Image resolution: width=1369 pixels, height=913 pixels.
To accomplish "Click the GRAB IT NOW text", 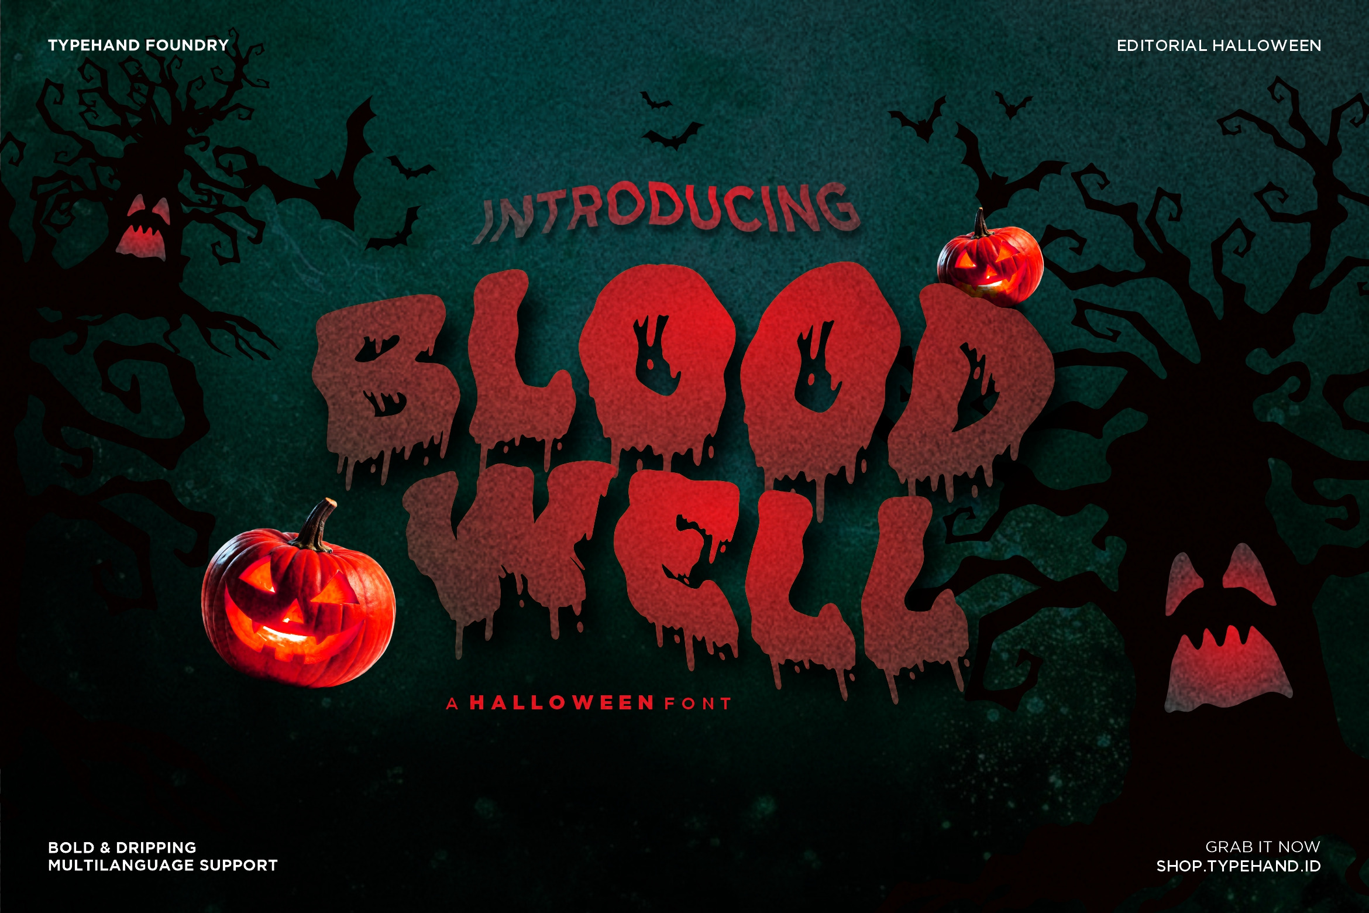I will coord(1263,847).
